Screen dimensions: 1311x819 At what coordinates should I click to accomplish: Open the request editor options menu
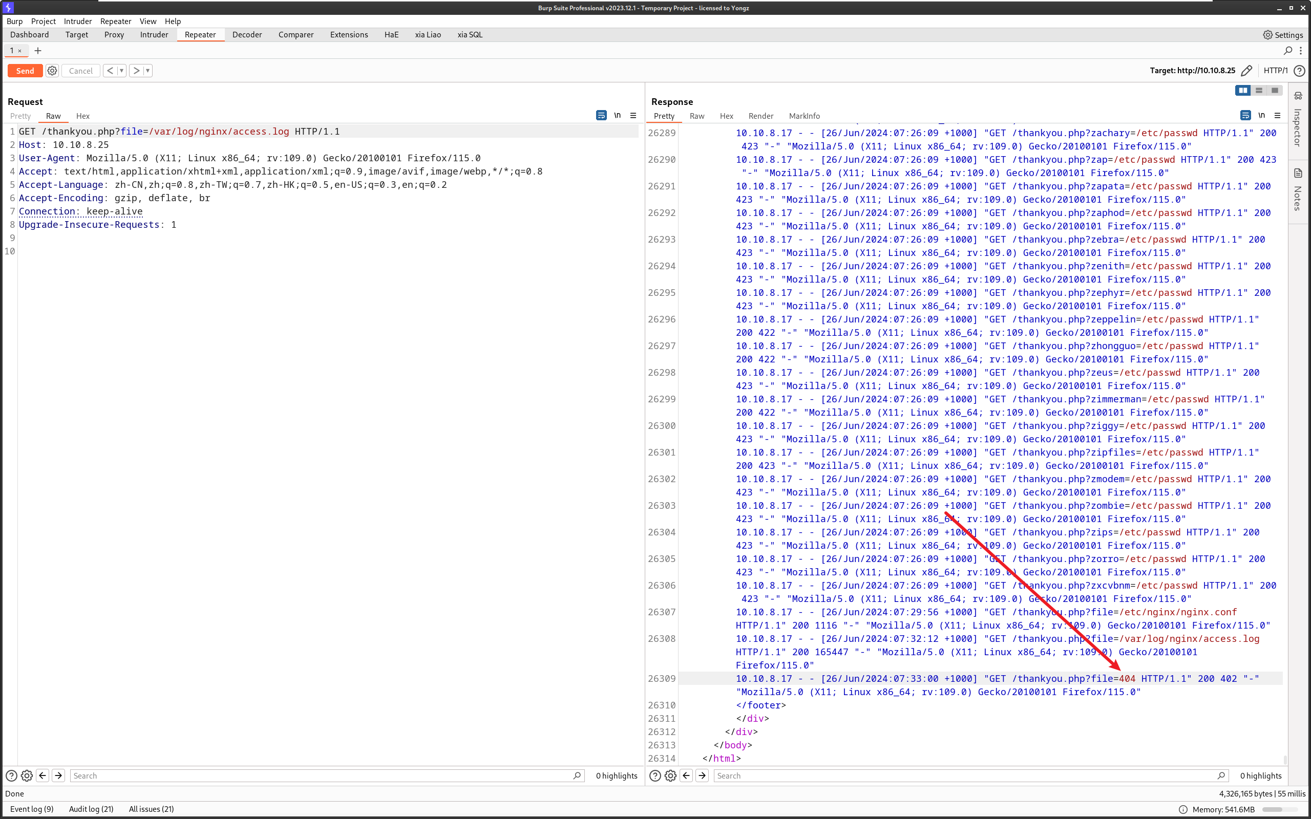point(633,115)
